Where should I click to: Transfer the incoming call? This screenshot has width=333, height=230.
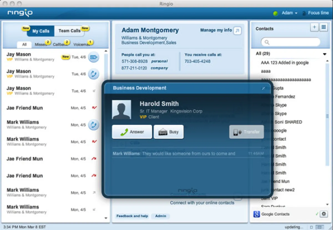(246, 132)
